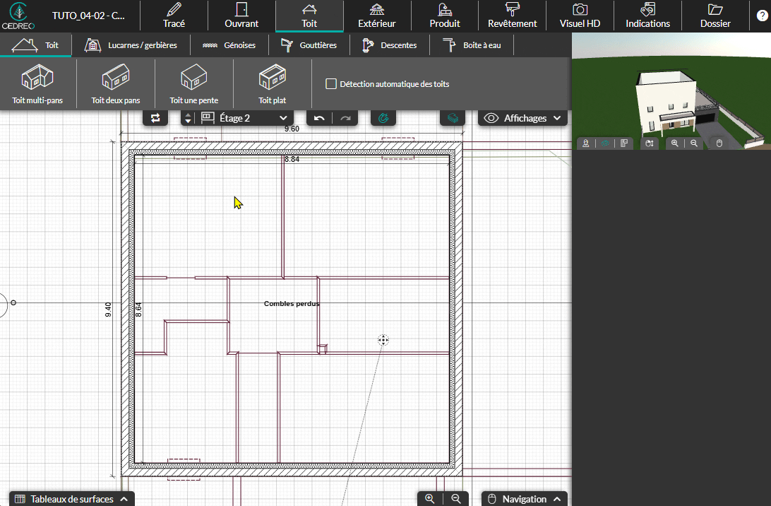Open the Revêtement main menu
771x506 pixels.
(512, 16)
